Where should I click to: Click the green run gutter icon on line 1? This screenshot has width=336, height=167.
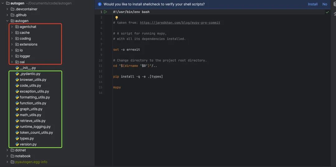105,12
